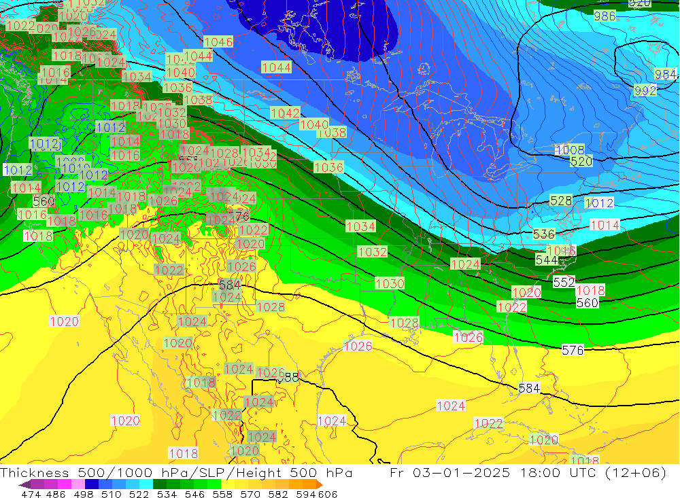Viewport: 680px width, 498px height.
Task: Pick the bright magenta legend swatch
Action: 63,484
